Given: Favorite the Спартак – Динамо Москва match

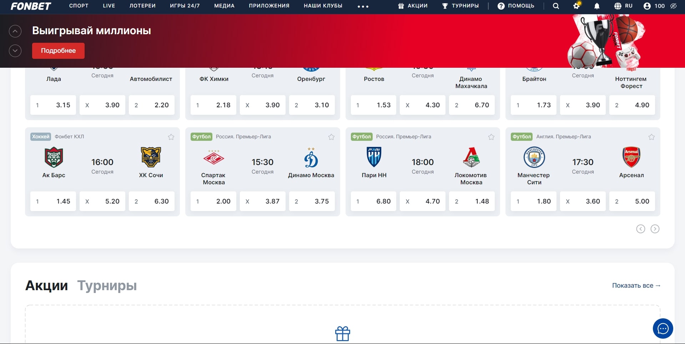Looking at the screenshot, I should (x=331, y=137).
